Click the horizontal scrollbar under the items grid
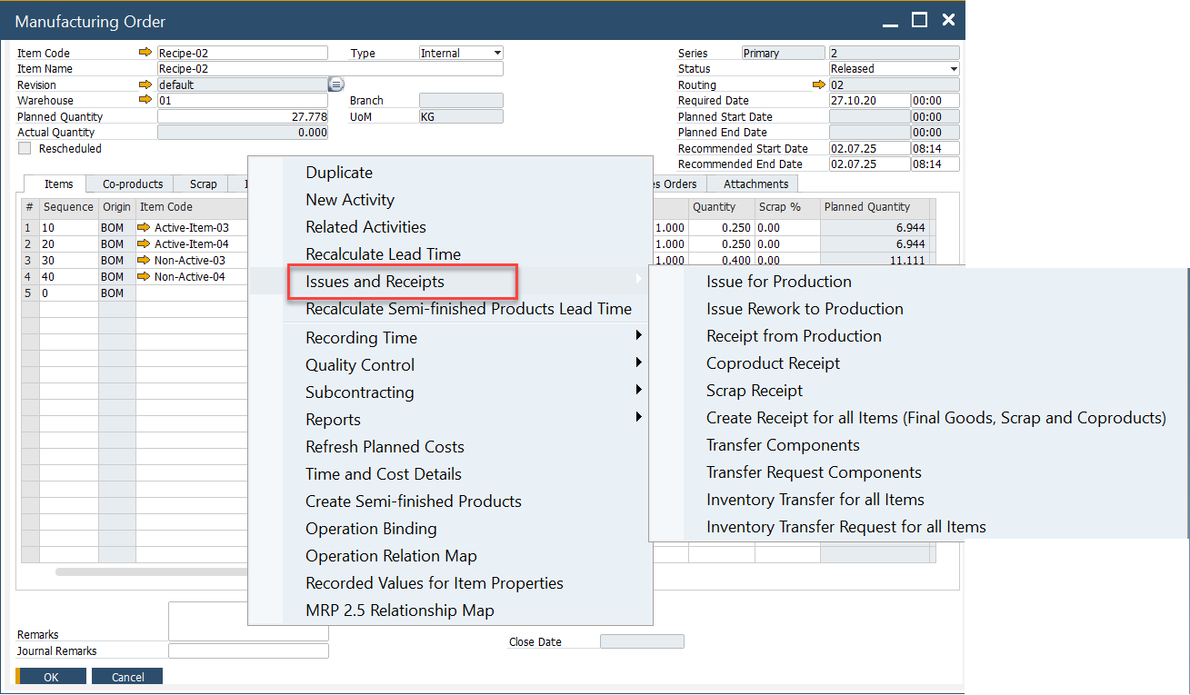Viewport: 1190px width, 695px height. point(150,572)
